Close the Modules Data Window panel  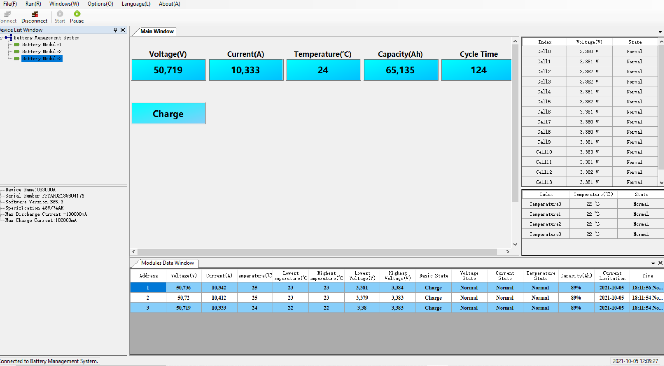click(660, 263)
